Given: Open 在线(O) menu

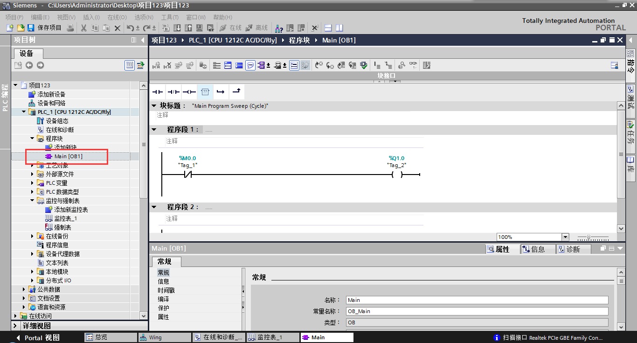Looking at the screenshot, I should click(117, 17).
